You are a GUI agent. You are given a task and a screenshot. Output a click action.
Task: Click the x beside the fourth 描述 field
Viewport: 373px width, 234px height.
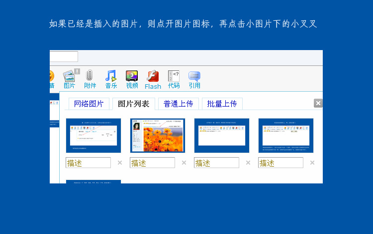(312, 163)
